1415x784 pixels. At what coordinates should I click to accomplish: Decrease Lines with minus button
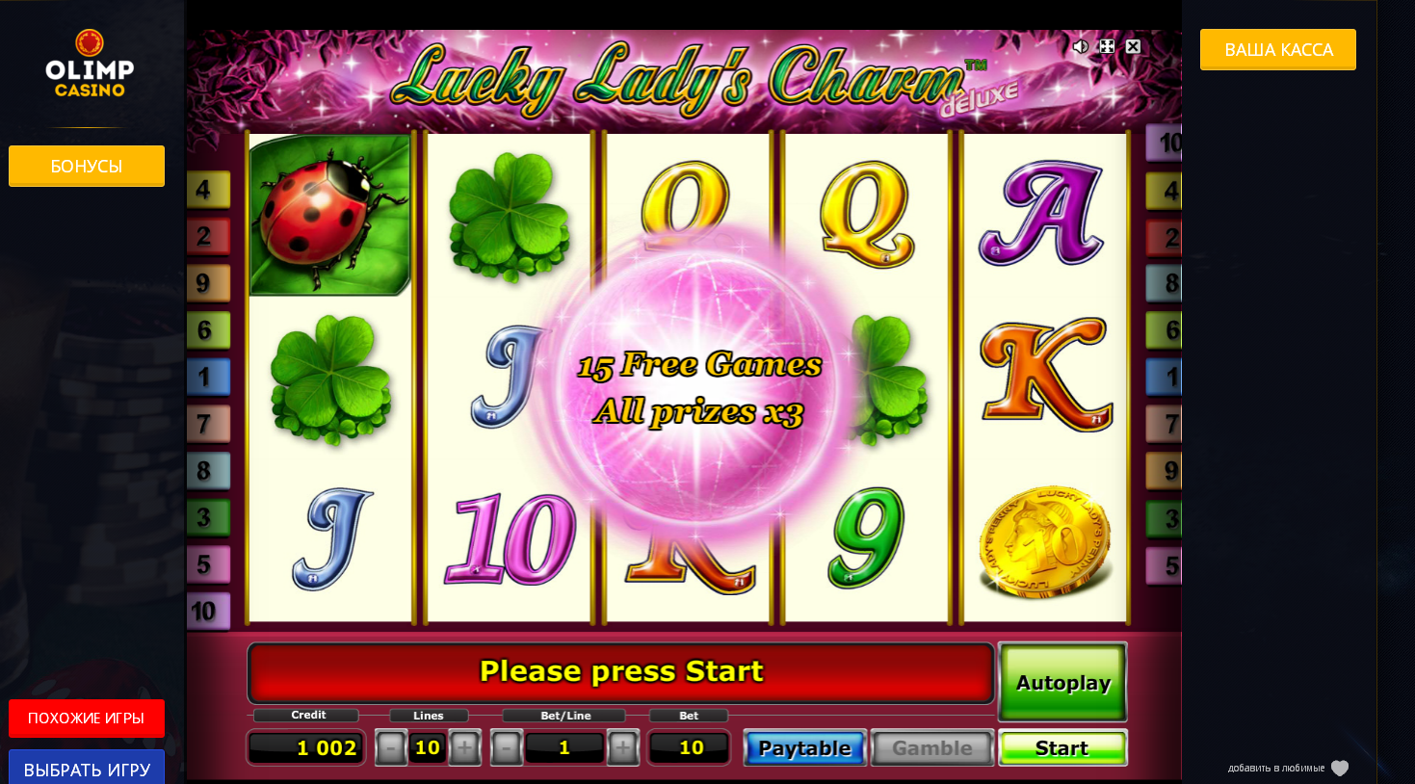[390, 748]
